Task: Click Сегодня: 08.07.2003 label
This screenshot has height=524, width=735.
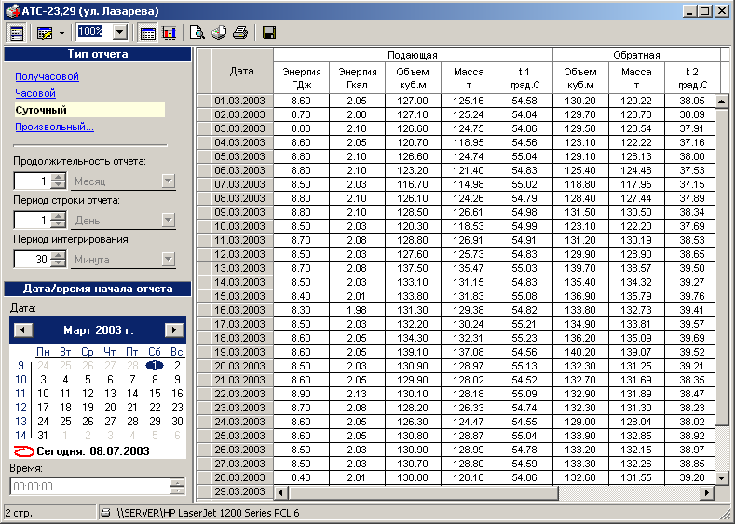Action: 93,451
